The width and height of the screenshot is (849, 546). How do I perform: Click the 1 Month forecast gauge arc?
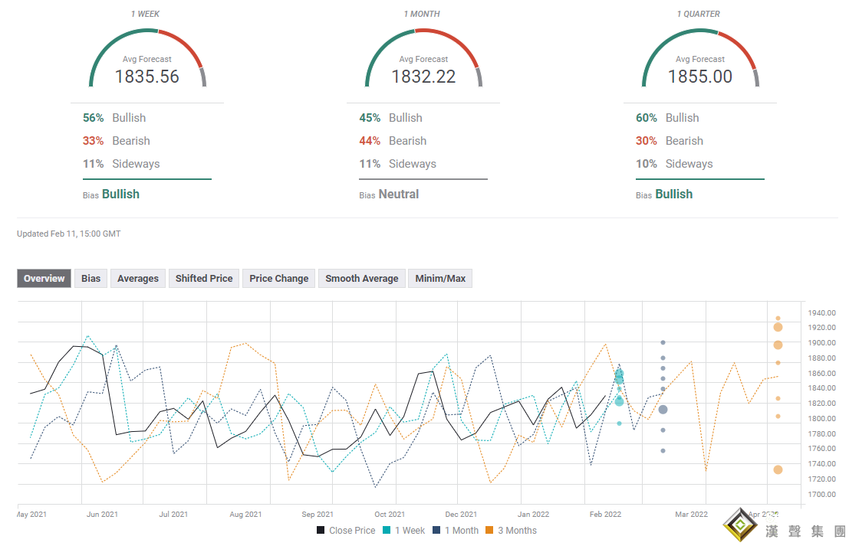[x=423, y=33]
